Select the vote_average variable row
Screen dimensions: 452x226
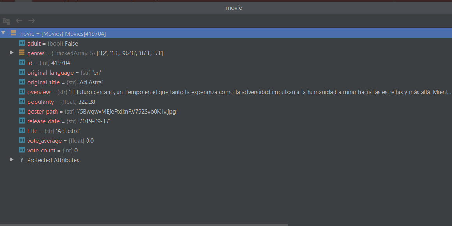[60, 141]
